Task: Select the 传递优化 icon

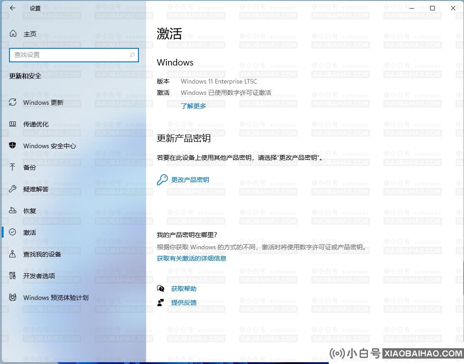Action: tap(13, 124)
